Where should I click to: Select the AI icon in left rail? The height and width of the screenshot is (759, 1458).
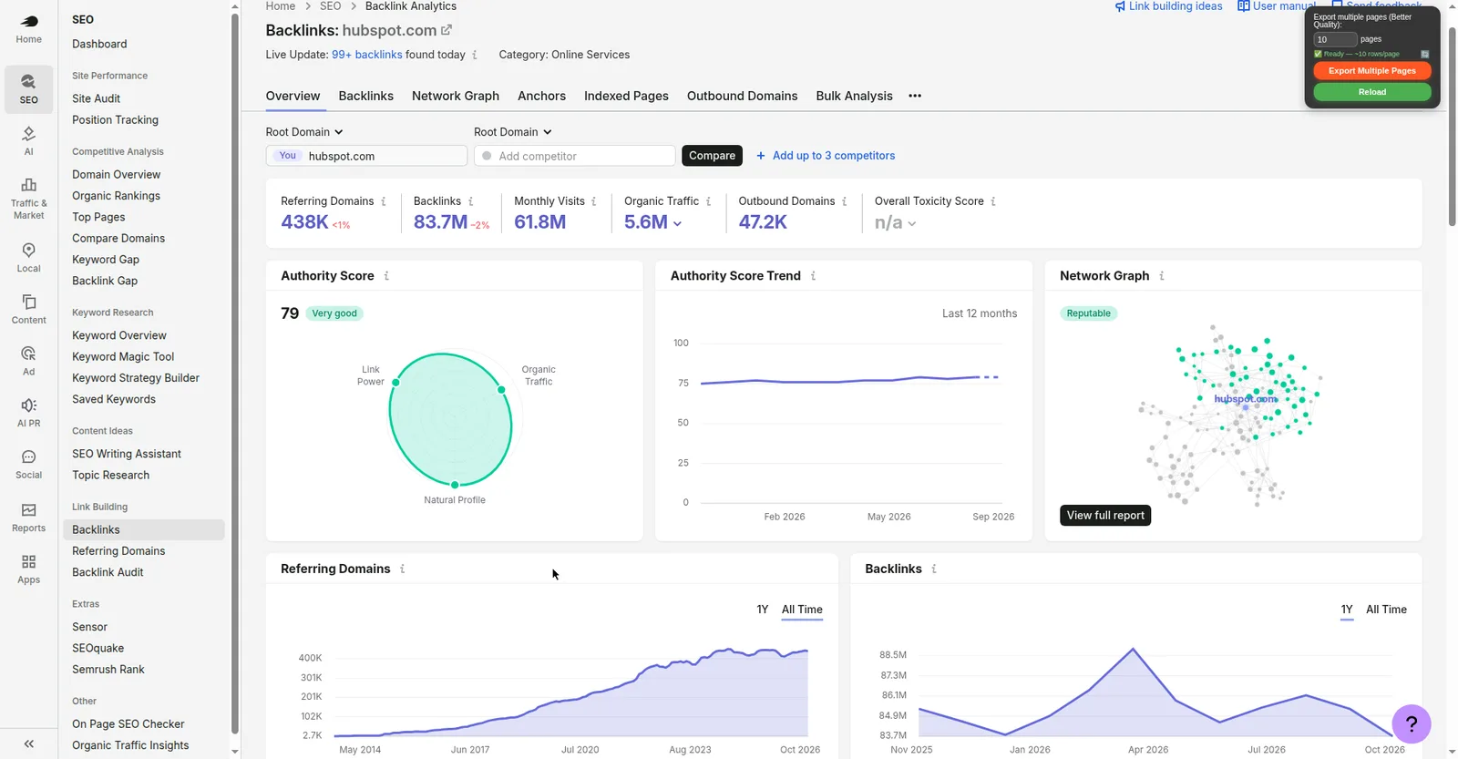tap(28, 141)
